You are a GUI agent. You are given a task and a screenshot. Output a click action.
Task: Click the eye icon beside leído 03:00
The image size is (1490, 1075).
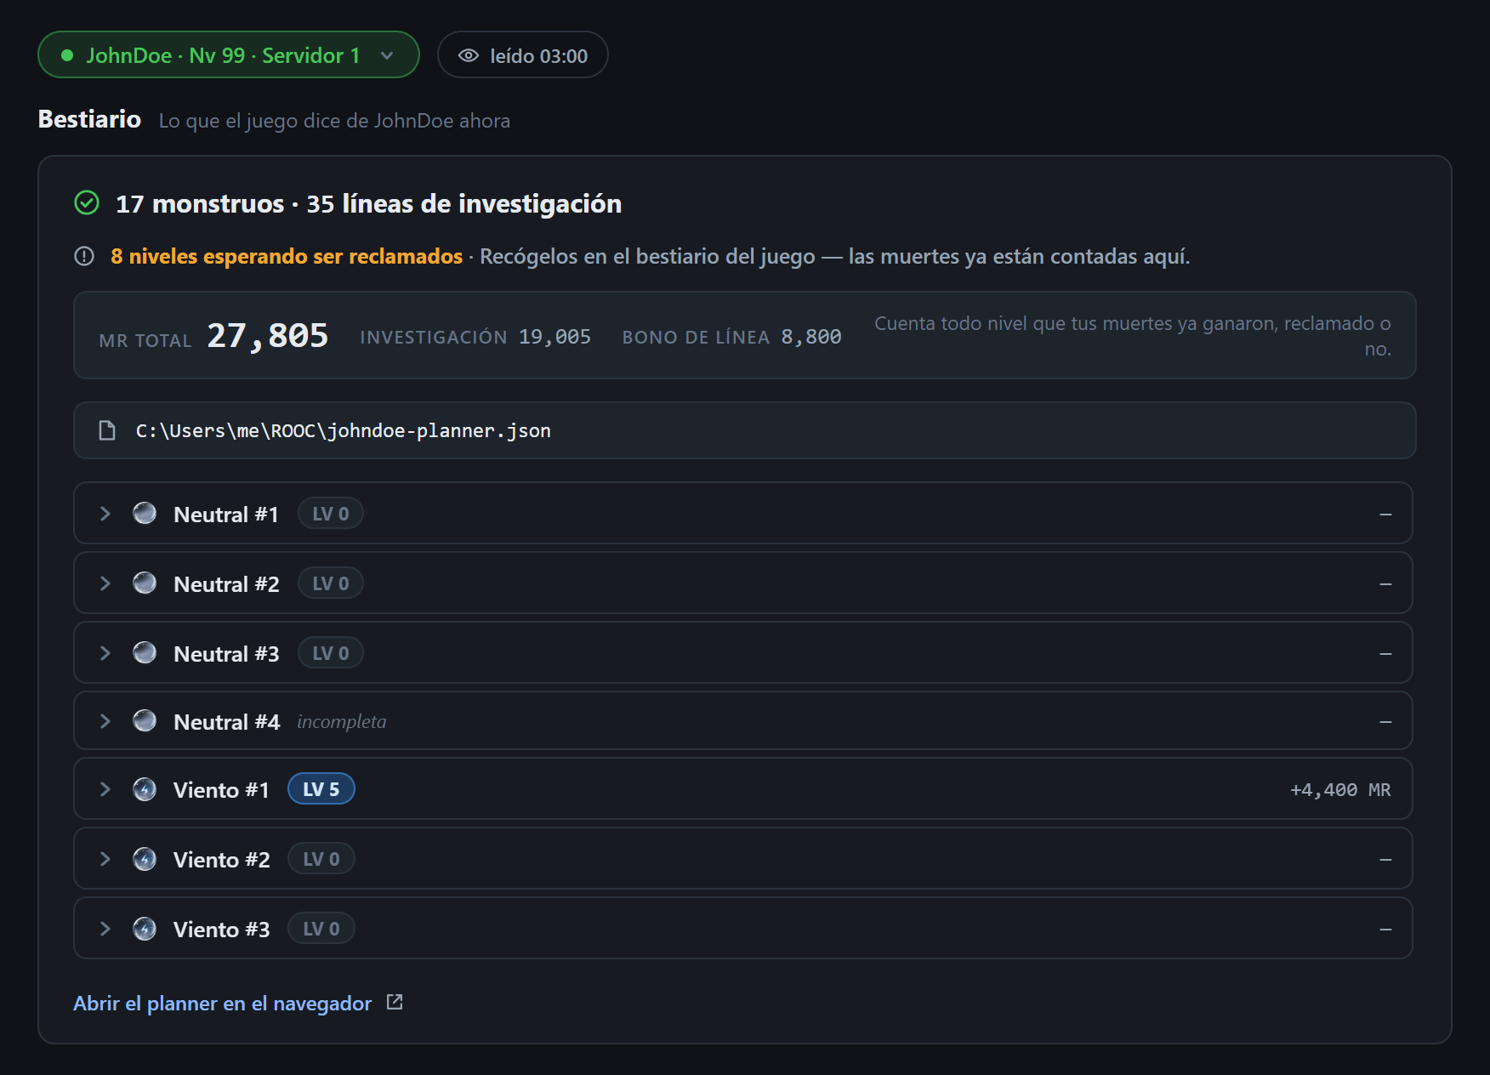(x=468, y=56)
